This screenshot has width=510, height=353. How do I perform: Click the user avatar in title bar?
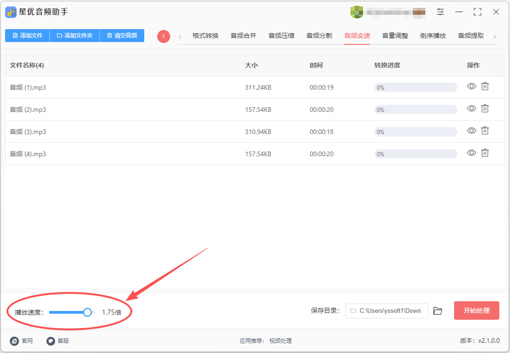pyautogui.click(x=356, y=12)
